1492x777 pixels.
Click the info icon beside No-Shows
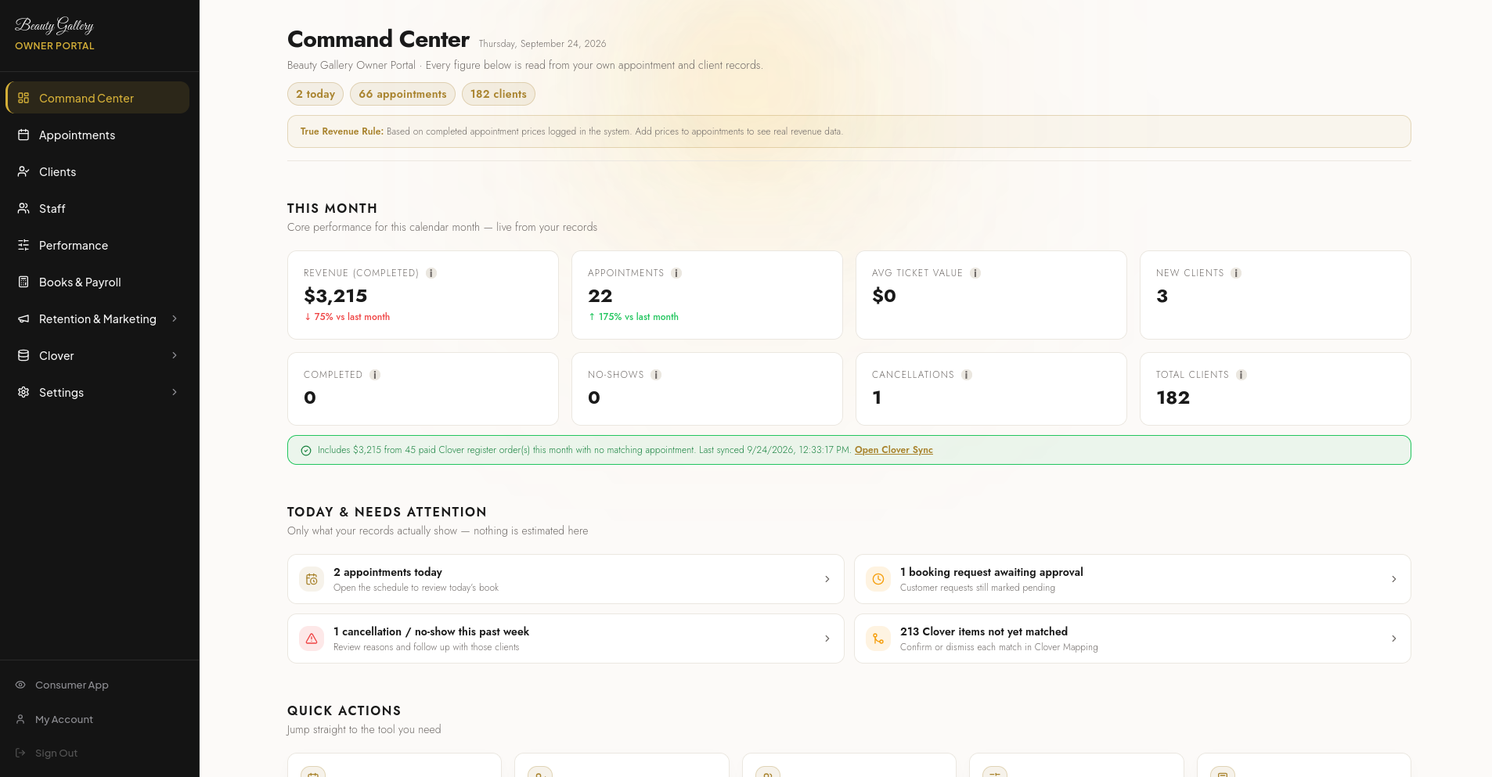pyautogui.click(x=656, y=375)
